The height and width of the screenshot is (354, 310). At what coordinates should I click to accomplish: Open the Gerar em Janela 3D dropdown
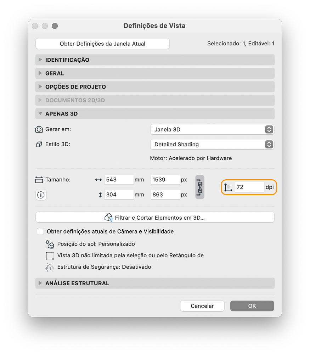[212, 129]
